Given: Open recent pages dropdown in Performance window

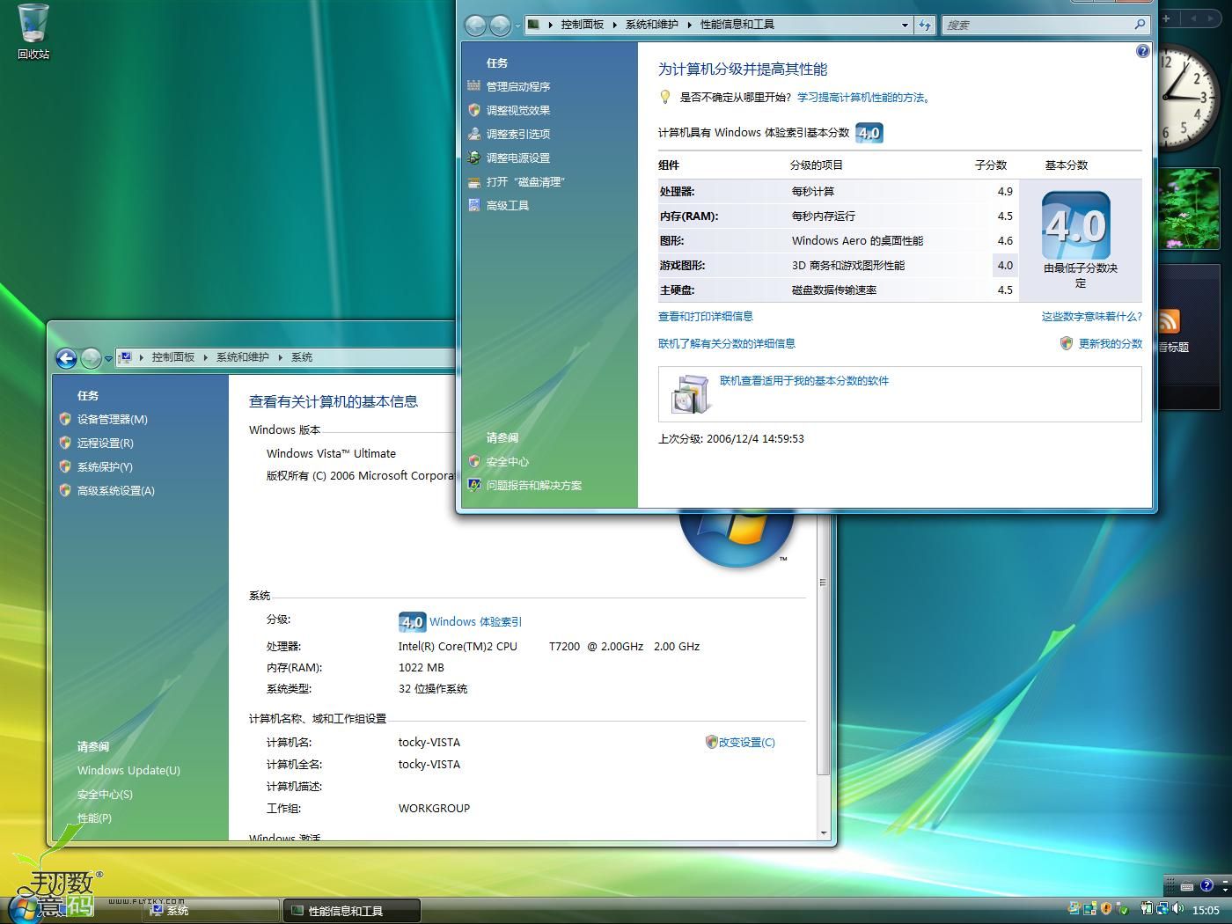Looking at the screenshot, I should (x=517, y=26).
